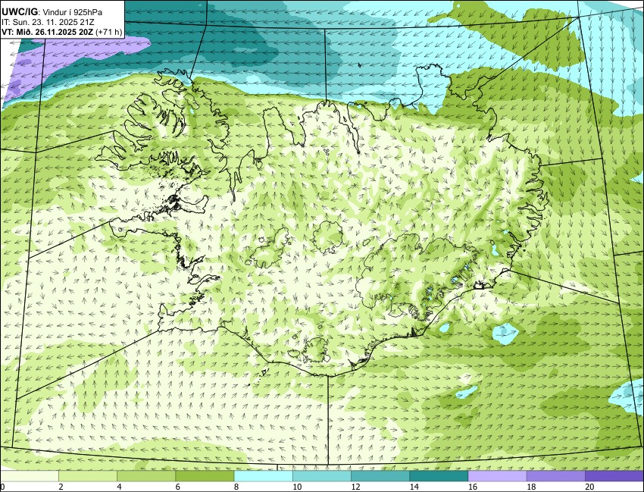Screen dimensions: 644x492
Task: Click the legend label '20'
Action: click(589, 487)
